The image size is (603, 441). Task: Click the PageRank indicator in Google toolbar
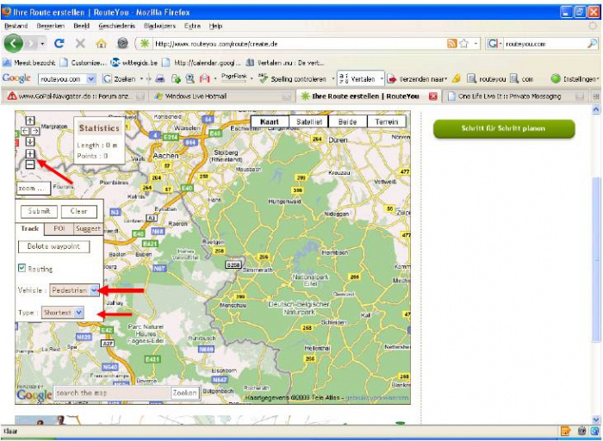233,78
